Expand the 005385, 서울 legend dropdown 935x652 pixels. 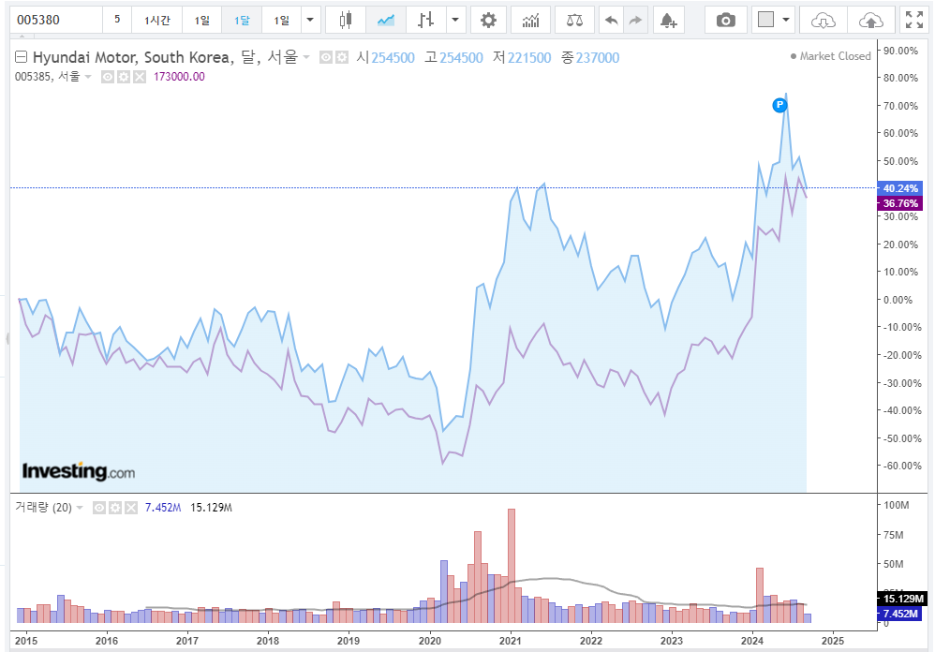(88, 76)
